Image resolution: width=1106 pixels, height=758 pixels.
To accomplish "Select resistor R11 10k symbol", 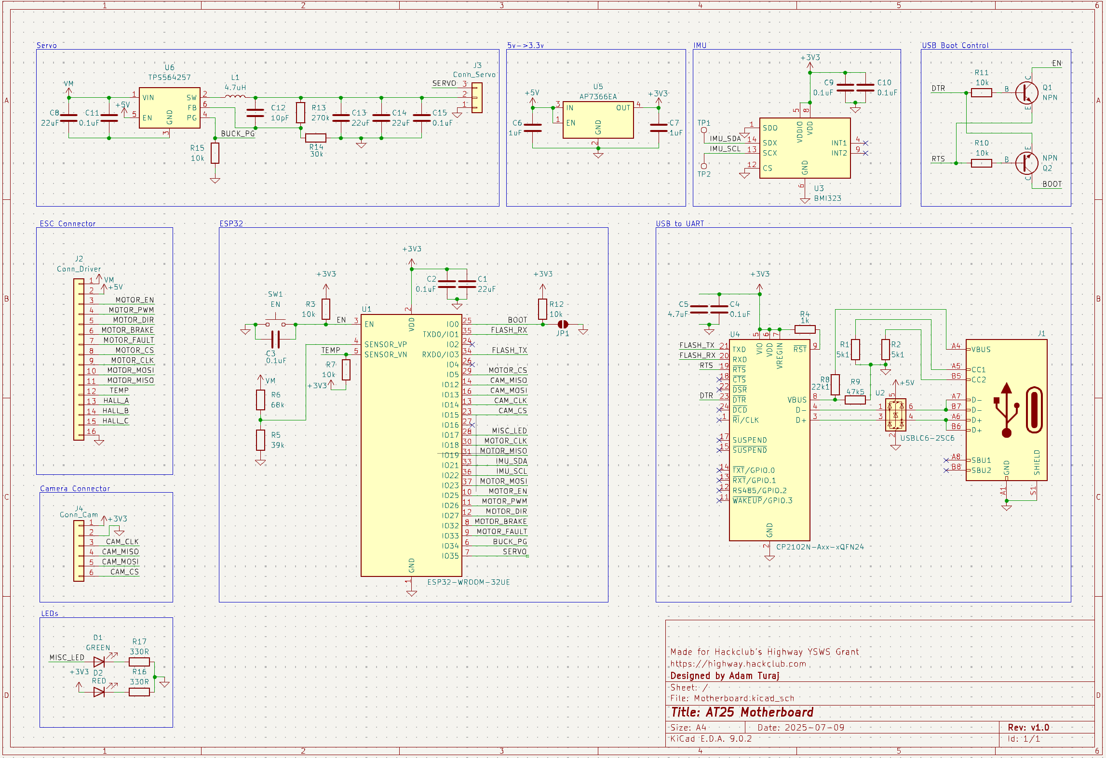I will pyautogui.click(x=981, y=92).
